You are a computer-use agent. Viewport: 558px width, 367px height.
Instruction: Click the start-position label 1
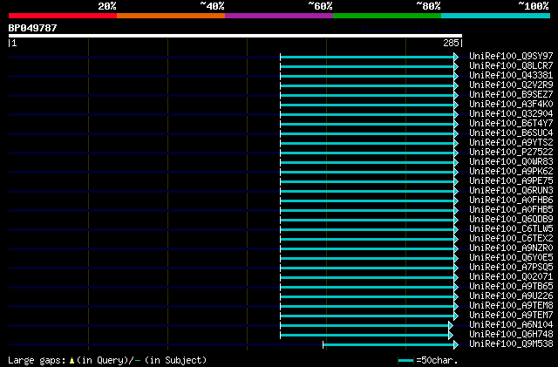point(14,43)
